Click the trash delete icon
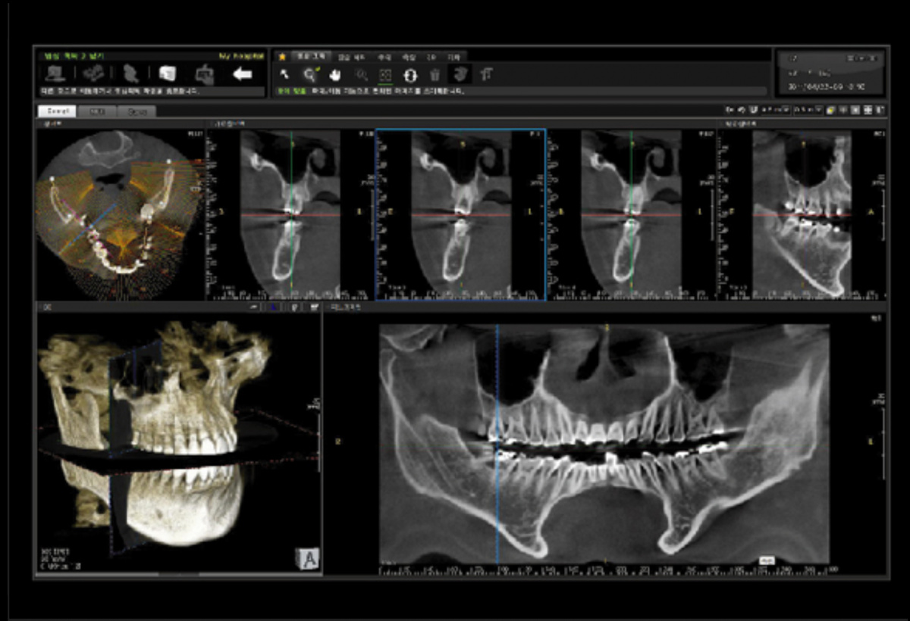Screen dimensions: 910x621 pos(435,74)
